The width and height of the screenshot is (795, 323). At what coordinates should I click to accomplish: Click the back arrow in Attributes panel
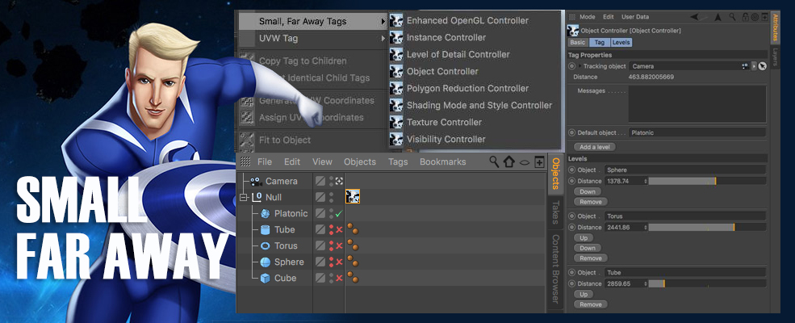695,17
